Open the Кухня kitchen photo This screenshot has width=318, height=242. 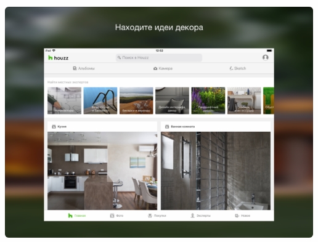tap(102, 171)
